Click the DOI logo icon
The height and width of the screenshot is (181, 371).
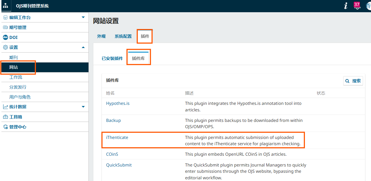[5, 38]
